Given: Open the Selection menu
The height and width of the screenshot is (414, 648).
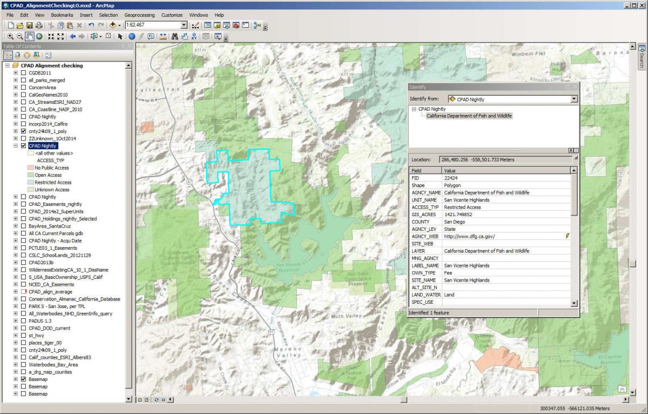Looking at the screenshot, I should click(109, 15).
